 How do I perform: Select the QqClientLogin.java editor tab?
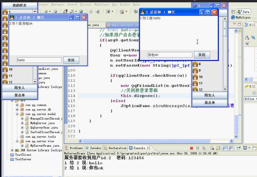(x=122, y=25)
